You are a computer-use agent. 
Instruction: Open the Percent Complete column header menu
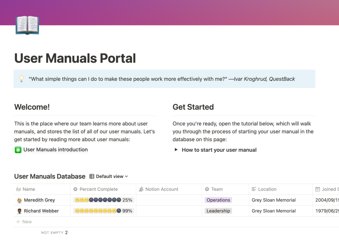tap(103, 189)
